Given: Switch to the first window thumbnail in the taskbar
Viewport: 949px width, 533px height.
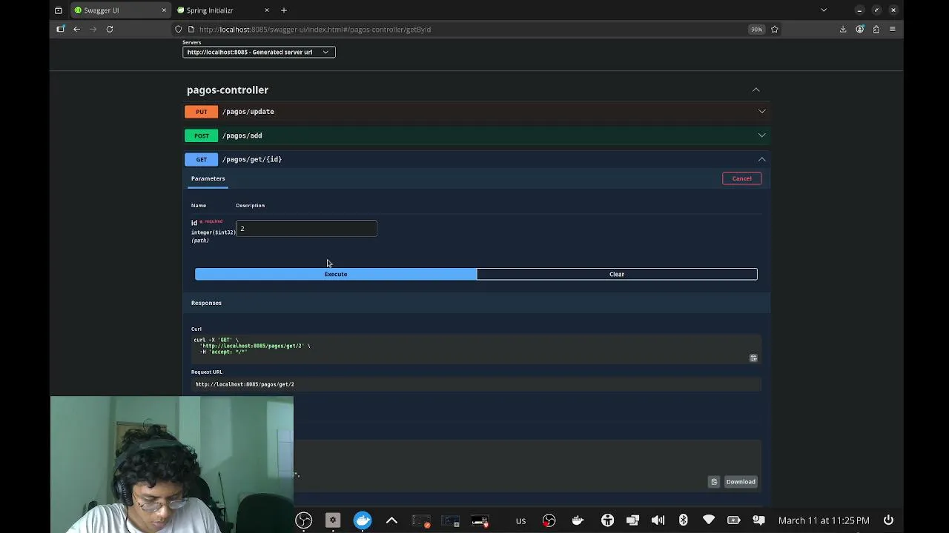Looking at the screenshot, I should point(421,521).
